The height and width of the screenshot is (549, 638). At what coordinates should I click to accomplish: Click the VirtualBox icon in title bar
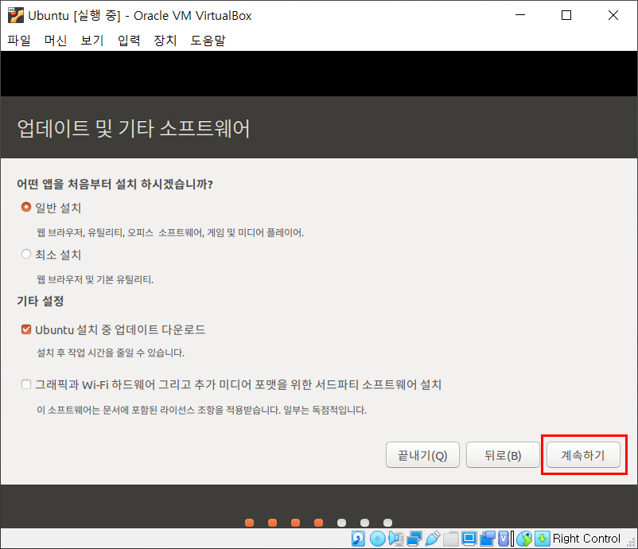(x=16, y=15)
